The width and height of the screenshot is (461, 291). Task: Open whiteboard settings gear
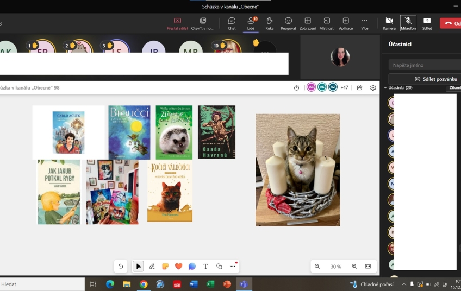pyautogui.click(x=373, y=88)
